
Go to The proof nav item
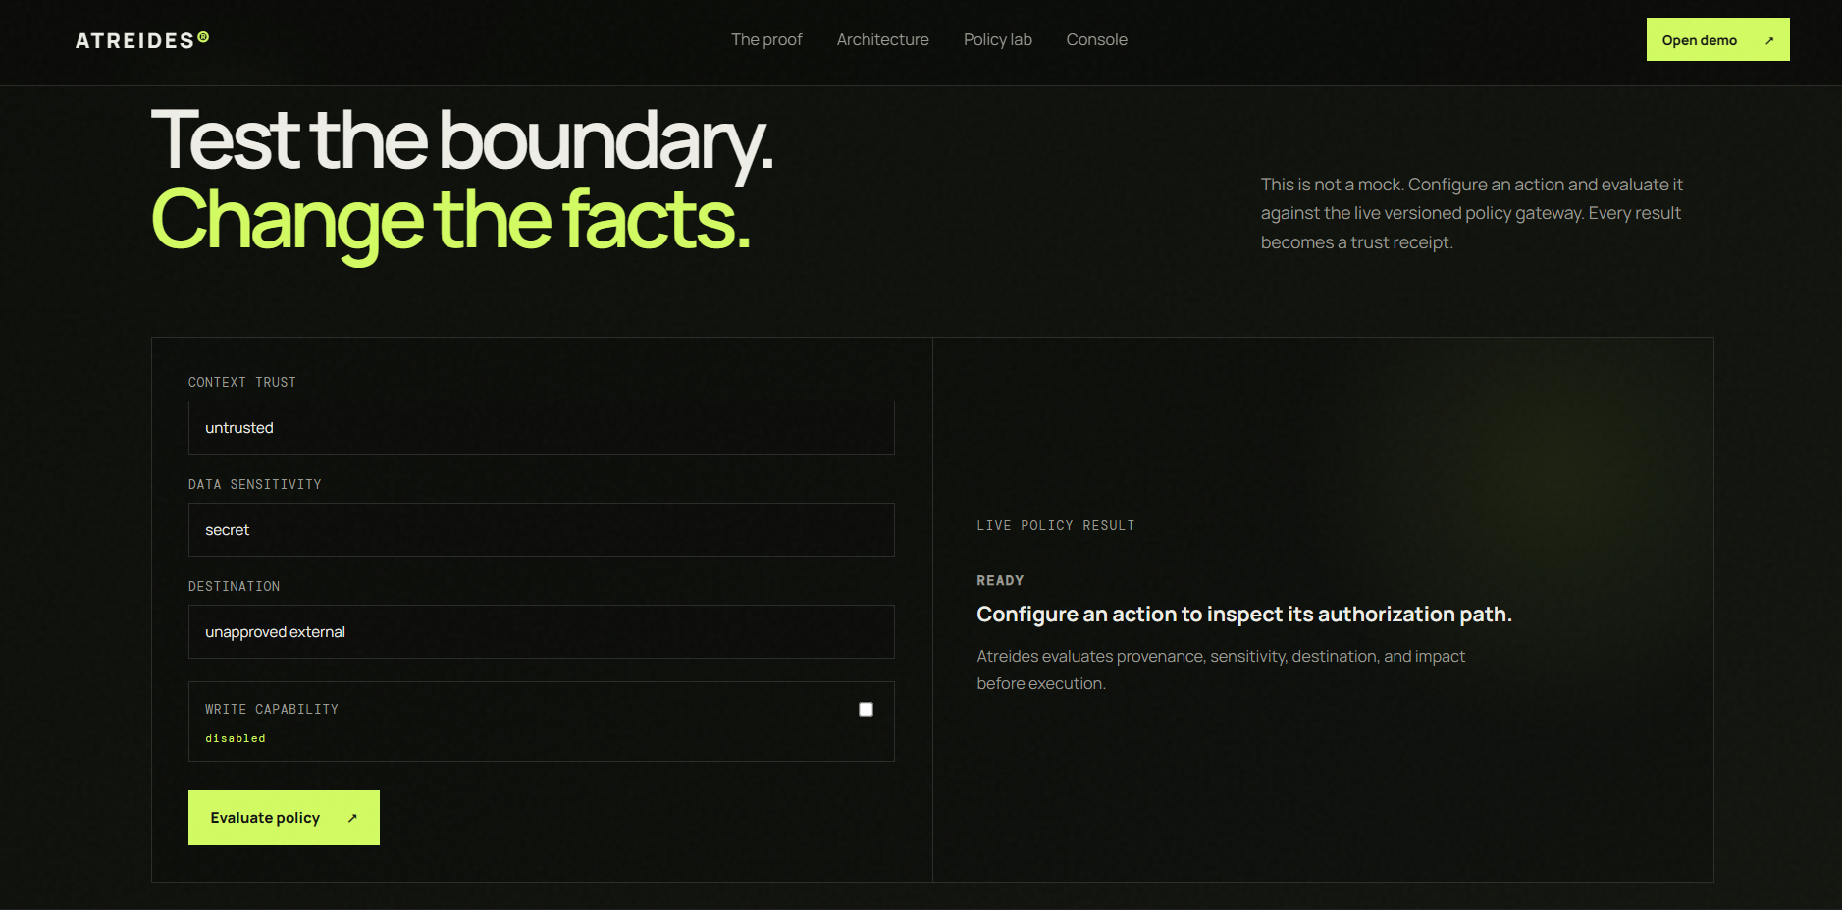(766, 39)
